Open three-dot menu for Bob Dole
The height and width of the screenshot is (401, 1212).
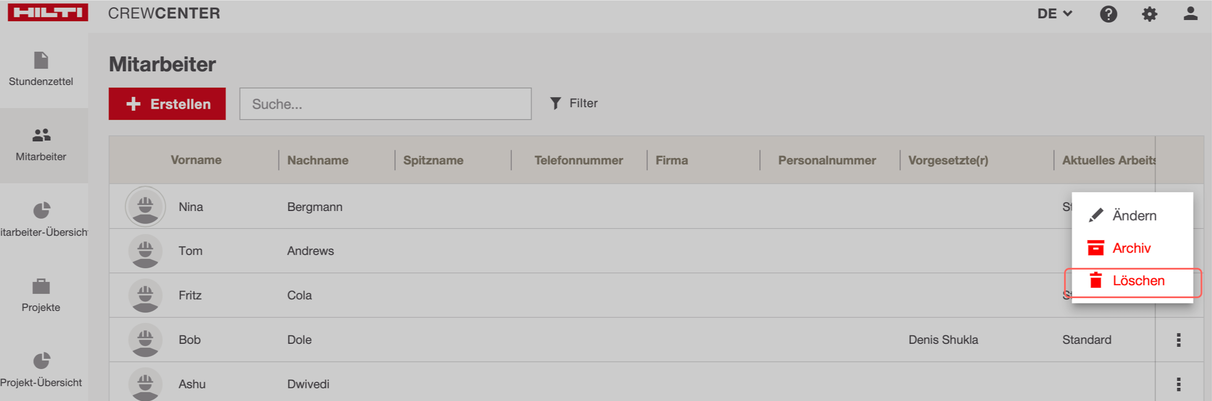[x=1178, y=340]
